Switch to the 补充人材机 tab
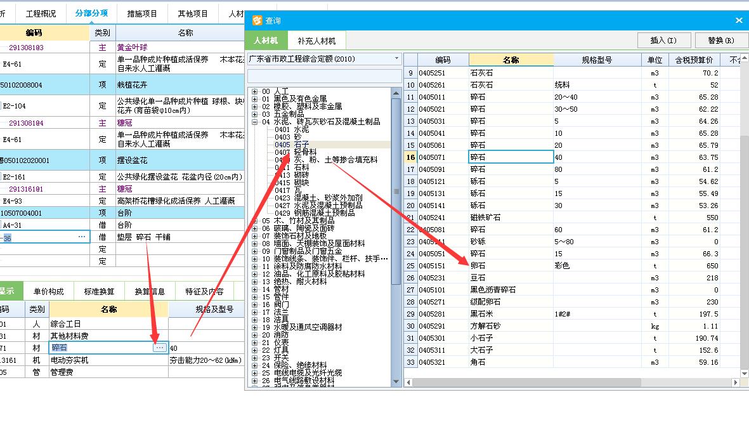Screen dimensions: 749x425 point(316,41)
